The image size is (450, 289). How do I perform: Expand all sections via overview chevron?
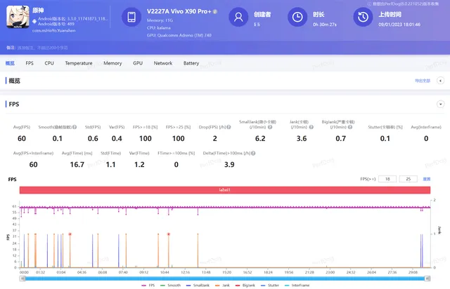click(441, 81)
